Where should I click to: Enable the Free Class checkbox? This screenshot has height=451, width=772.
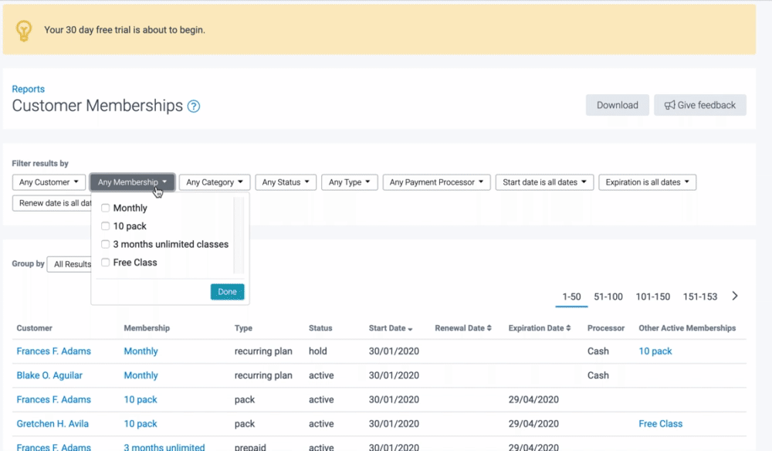[106, 263]
